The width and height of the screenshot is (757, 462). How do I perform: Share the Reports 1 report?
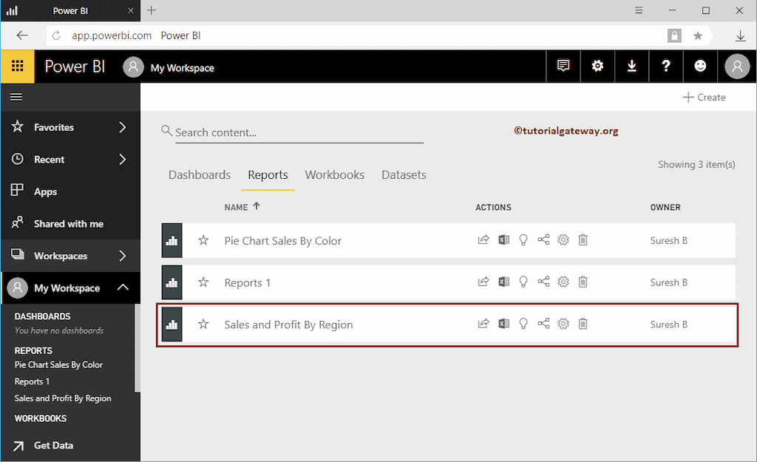pos(543,282)
